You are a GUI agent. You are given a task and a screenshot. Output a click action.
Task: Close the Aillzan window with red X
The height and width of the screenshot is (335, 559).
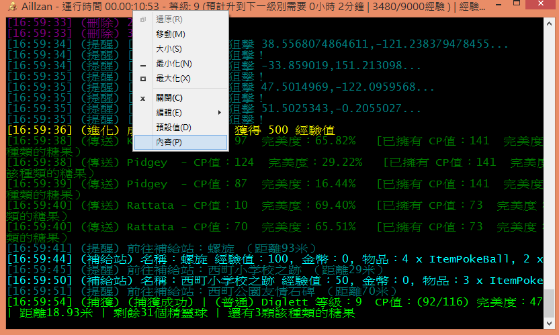pos(541,4)
